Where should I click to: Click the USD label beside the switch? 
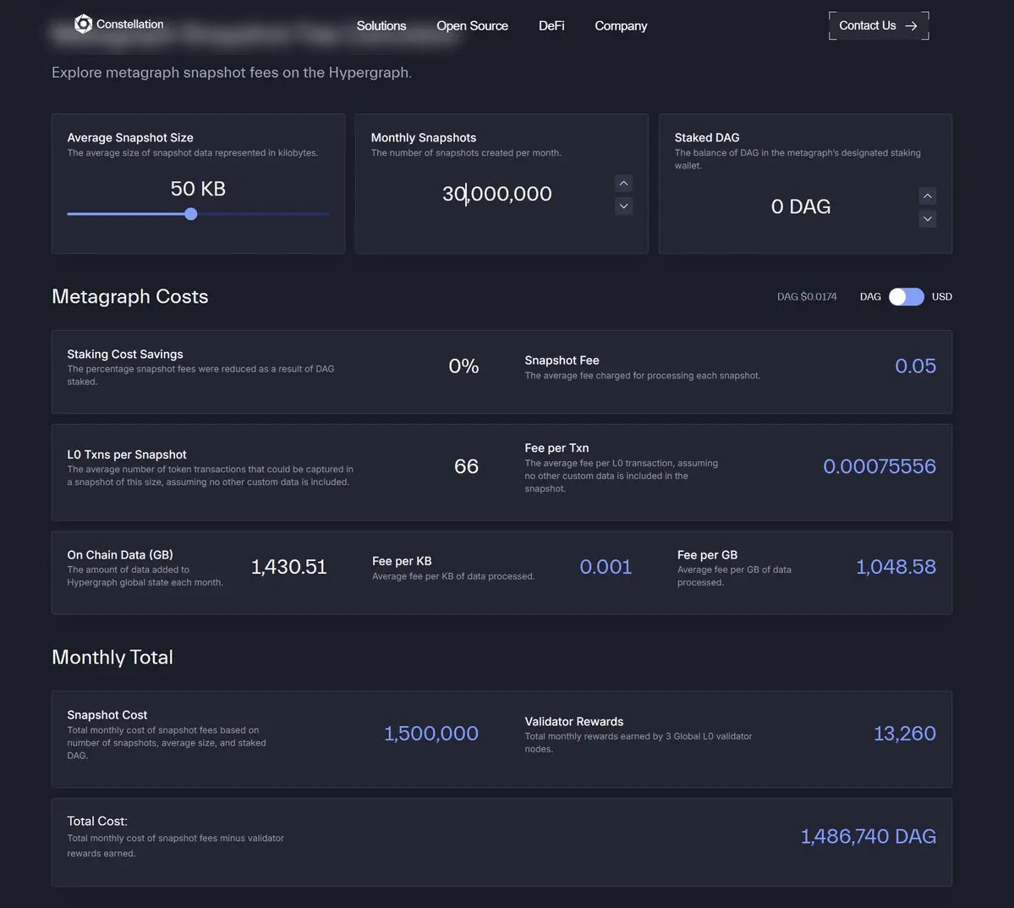(941, 296)
